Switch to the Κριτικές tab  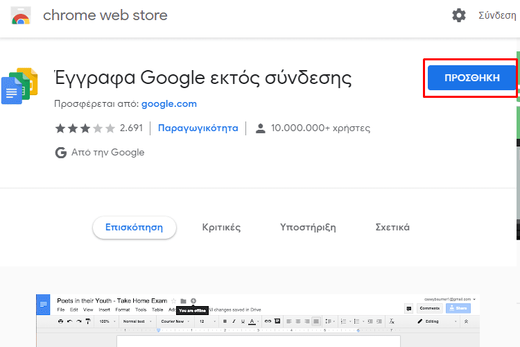pos(222,228)
